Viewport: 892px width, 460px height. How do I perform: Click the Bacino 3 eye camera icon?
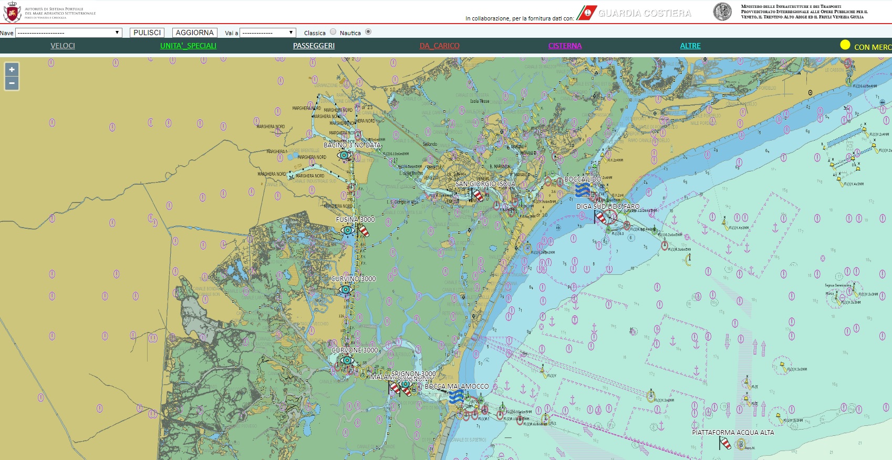click(344, 155)
